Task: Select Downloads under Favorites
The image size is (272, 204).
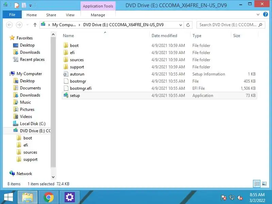Action: (30, 52)
